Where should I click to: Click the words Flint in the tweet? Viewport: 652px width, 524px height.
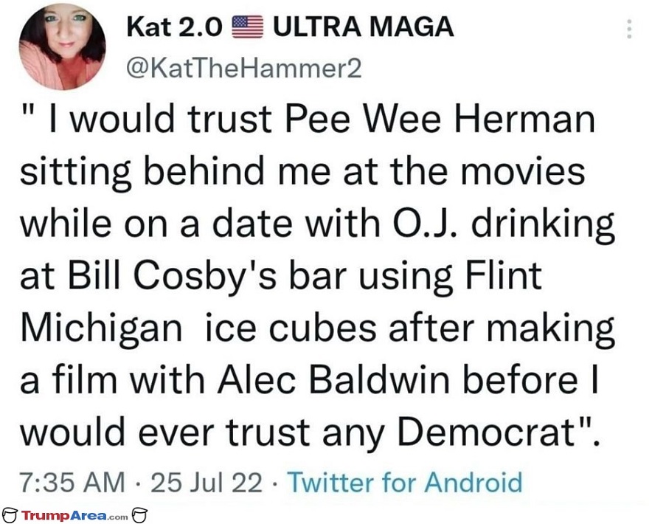[503, 275]
